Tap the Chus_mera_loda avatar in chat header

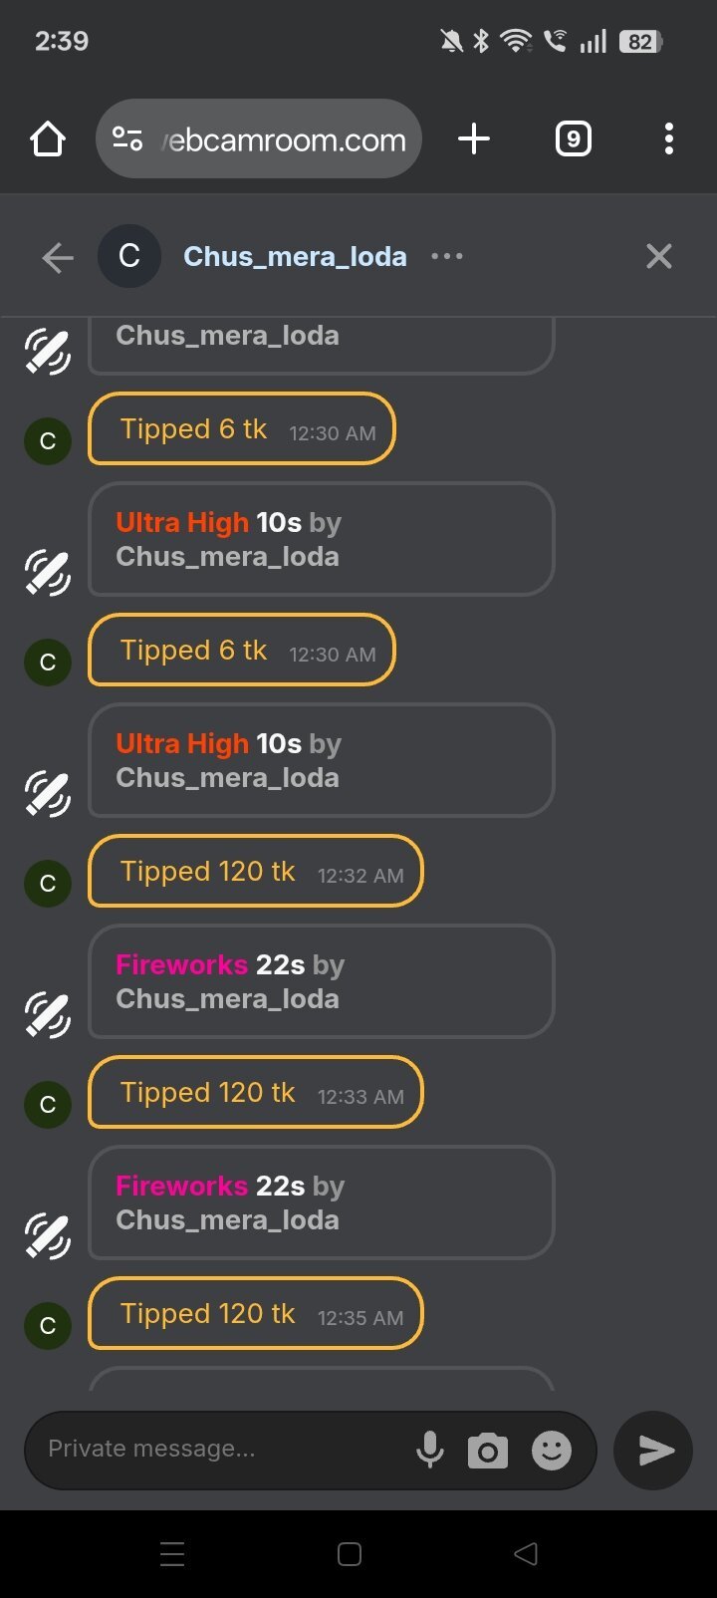point(129,257)
